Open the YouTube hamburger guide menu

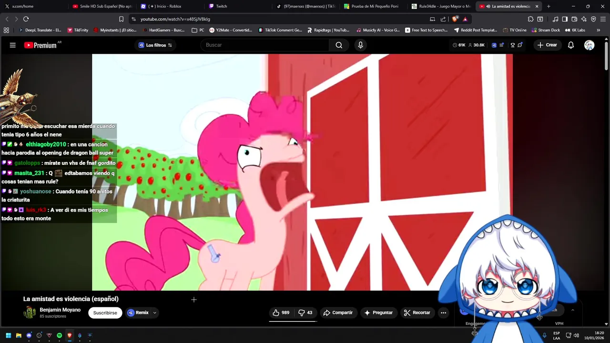tap(13, 45)
